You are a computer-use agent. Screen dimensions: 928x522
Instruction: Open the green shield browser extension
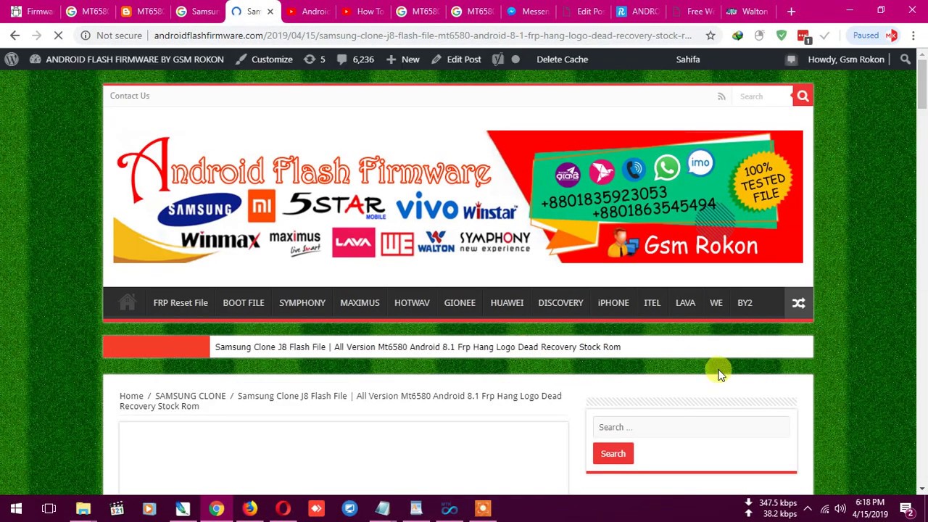[x=782, y=35]
